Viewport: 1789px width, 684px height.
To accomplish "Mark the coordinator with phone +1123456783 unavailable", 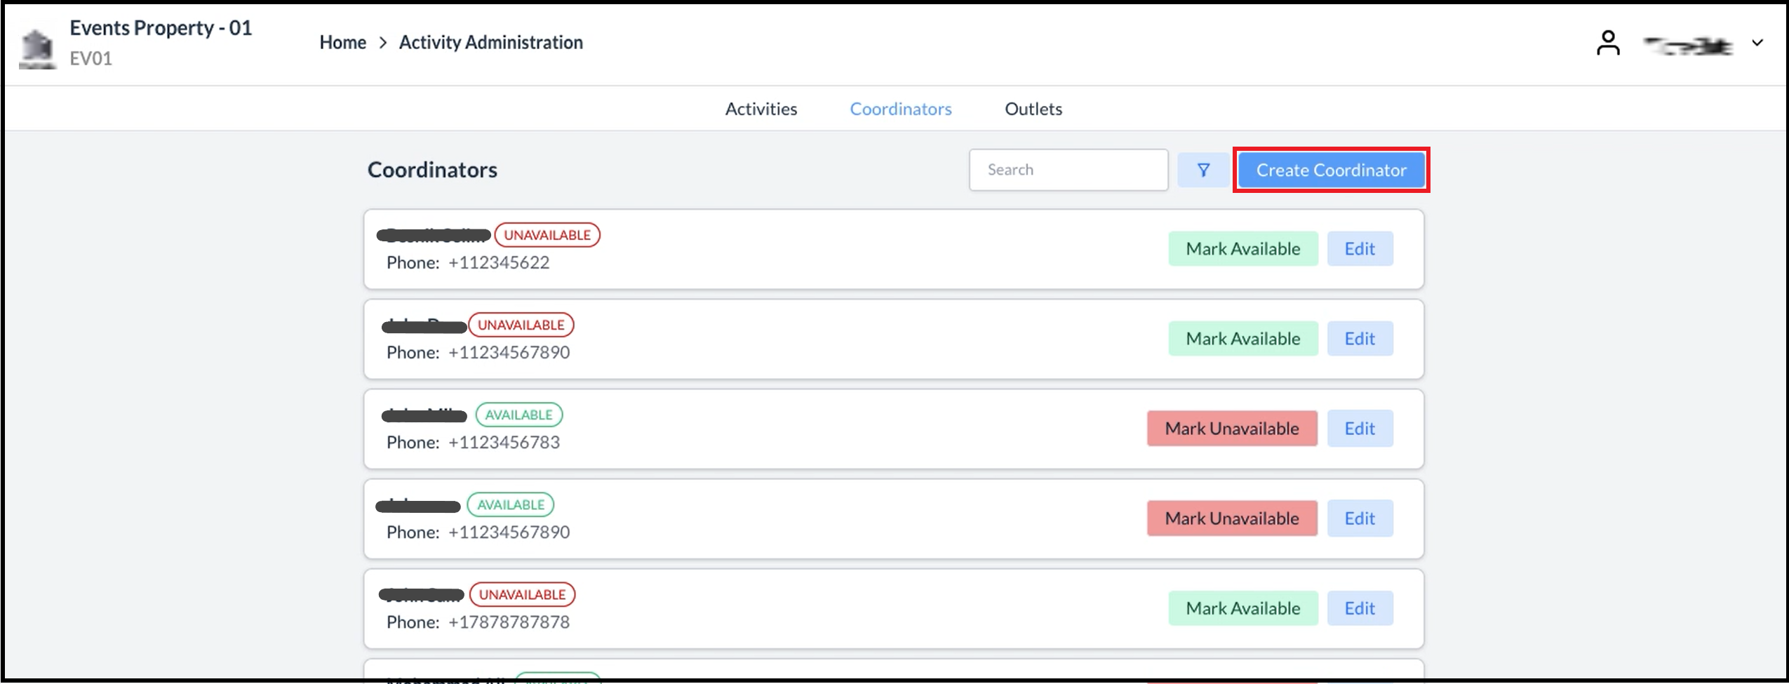I will (1231, 428).
